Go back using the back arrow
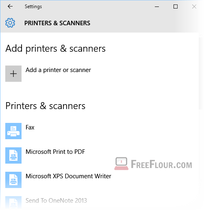204x210 pixels. (x=10, y=7)
